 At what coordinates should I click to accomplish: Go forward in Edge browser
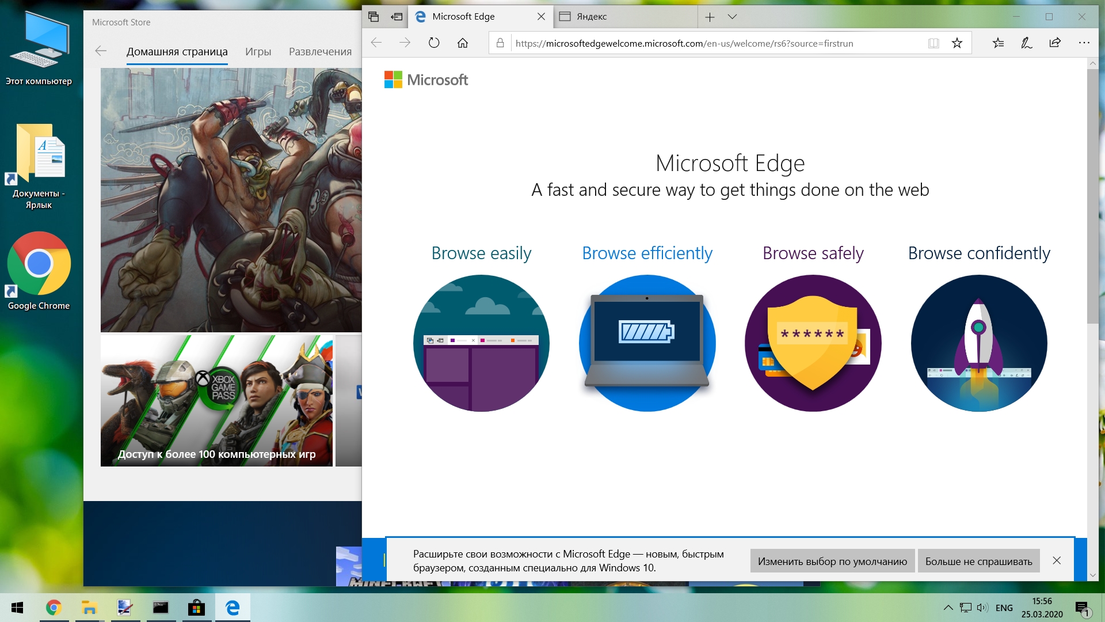point(405,43)
